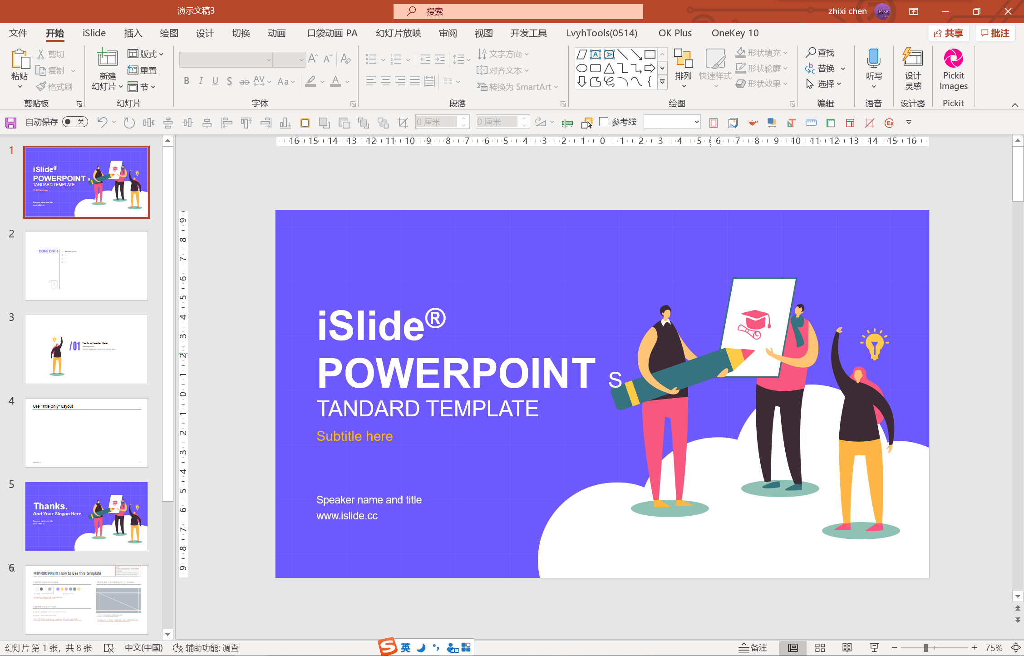Viewport: 1024px width, 656px height.
Task: Click the 批注 comments button
Action: pyautogui.click(x=995, y=33)
